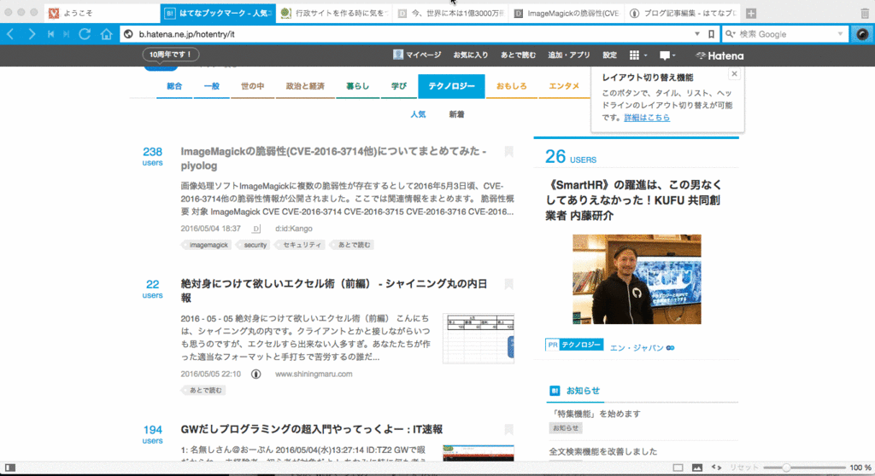Select the 学び category tab

[398, 86]
